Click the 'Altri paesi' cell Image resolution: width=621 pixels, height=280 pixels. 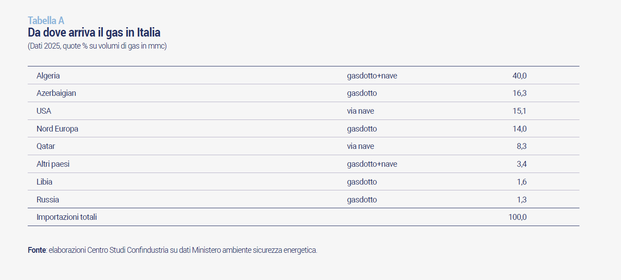53,164
